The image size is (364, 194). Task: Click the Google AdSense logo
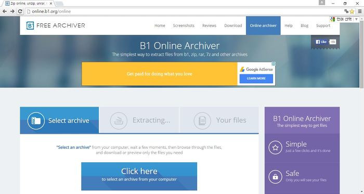[256, 69]
